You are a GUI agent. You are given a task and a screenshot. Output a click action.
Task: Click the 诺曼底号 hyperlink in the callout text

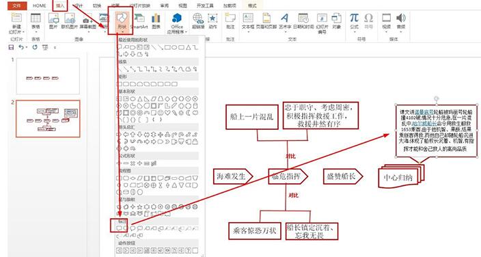coord(424,112)
